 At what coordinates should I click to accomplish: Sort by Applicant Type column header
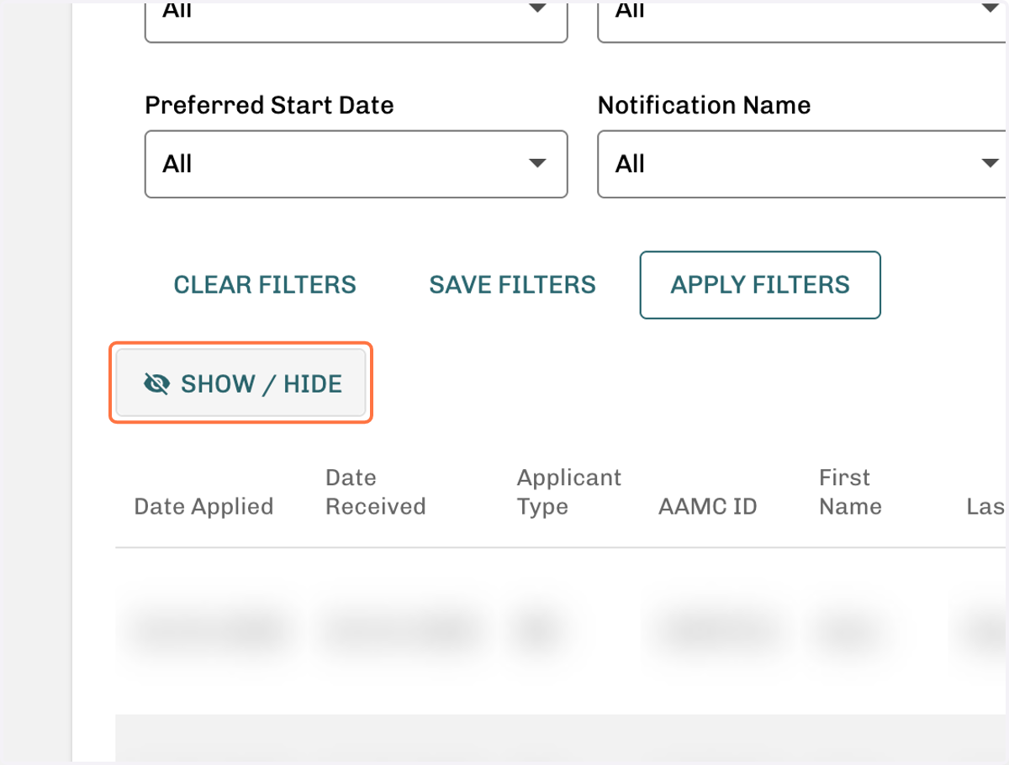point(569,492)
